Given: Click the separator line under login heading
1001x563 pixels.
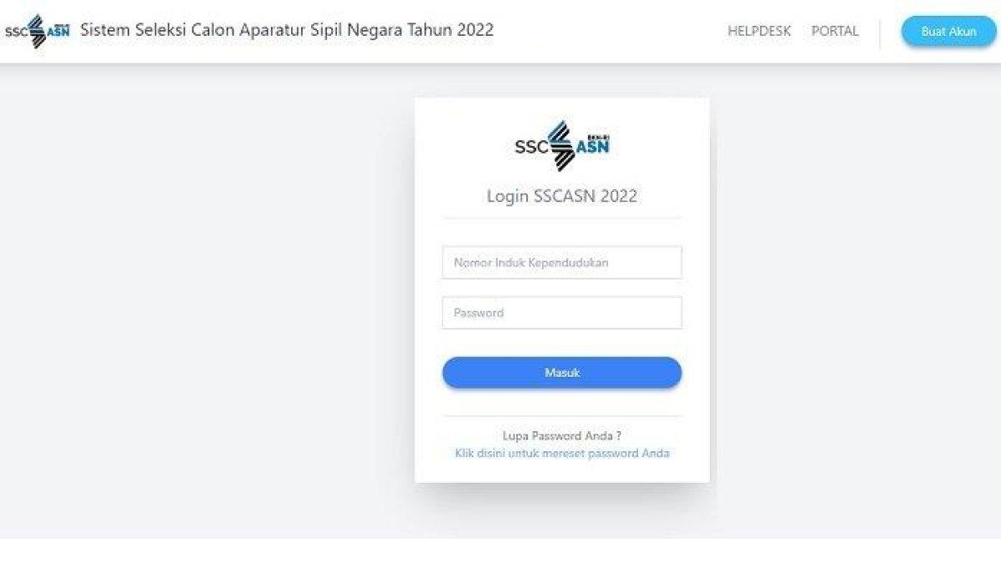Looking at the screenshot, I should coord(562,219).
